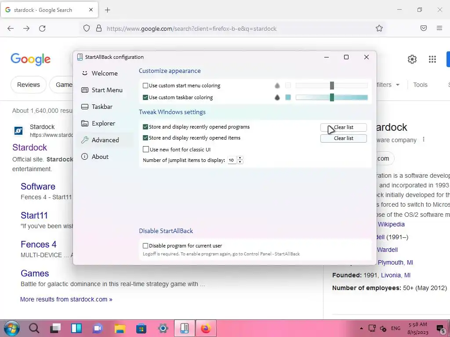Open the Settings gear on the taskbar
Image resolution: width=450 pixels, height=337 pixels.
click(163, 328)
